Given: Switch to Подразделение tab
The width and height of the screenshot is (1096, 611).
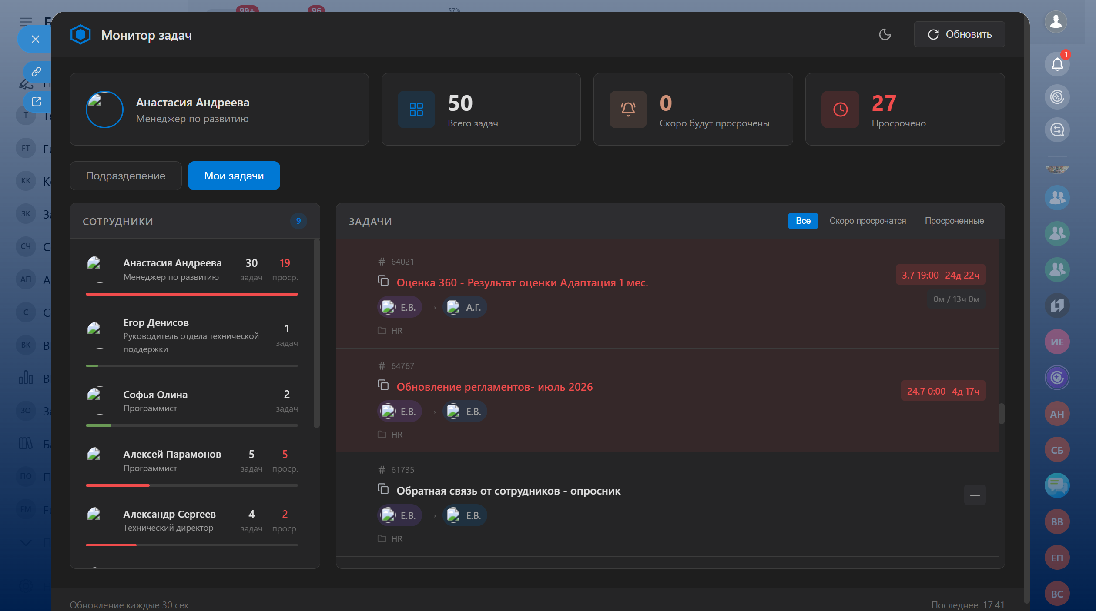Looking at the screenshot, I should (126, 176).
